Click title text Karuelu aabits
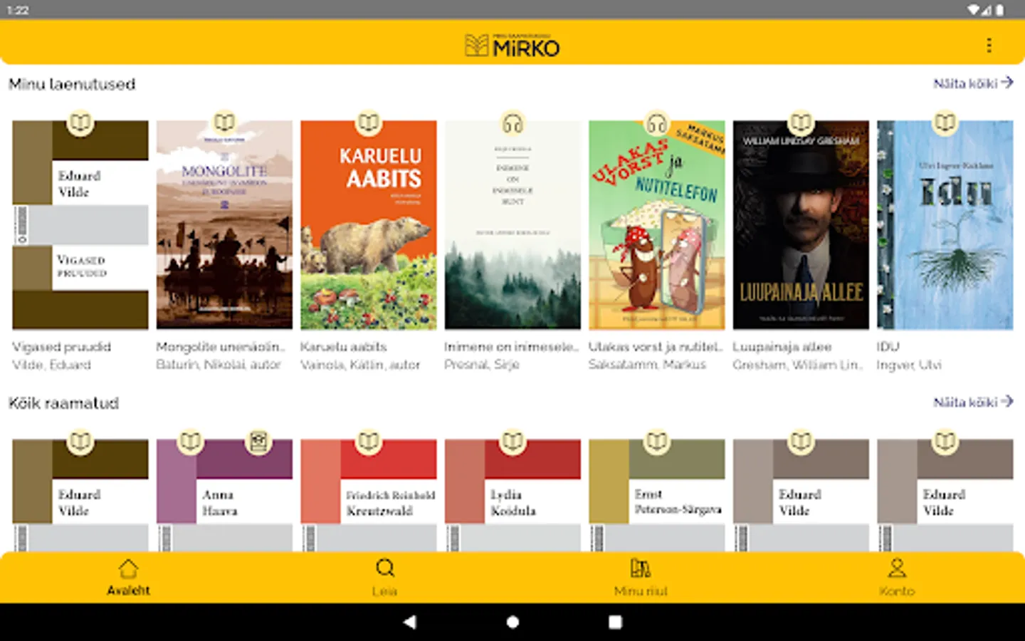This screenshot has width=1025, height=641. [x=344, y=347]
